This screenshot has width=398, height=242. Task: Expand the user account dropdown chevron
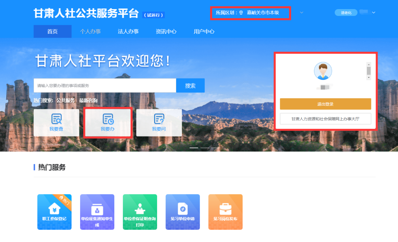(x=373, y=13)
